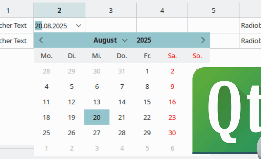Screen dimensions: 261x159
Task: Select August 1 date
Action: (x=147, y=71)
